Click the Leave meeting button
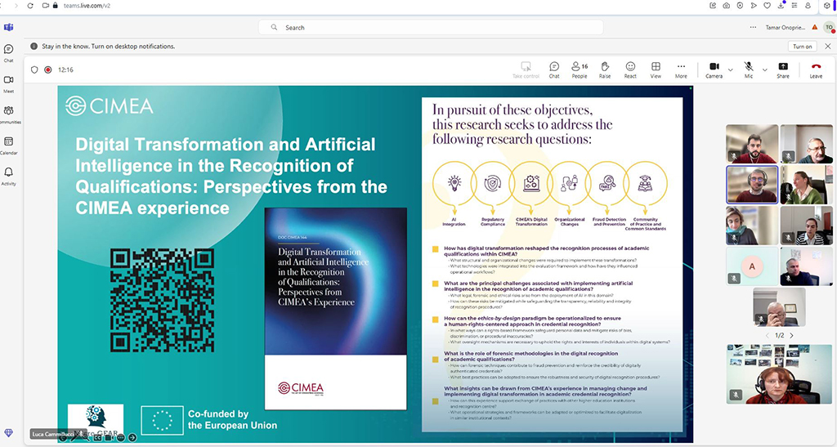The height and width of the screenshot is (447, 837). tap(815, 69)
